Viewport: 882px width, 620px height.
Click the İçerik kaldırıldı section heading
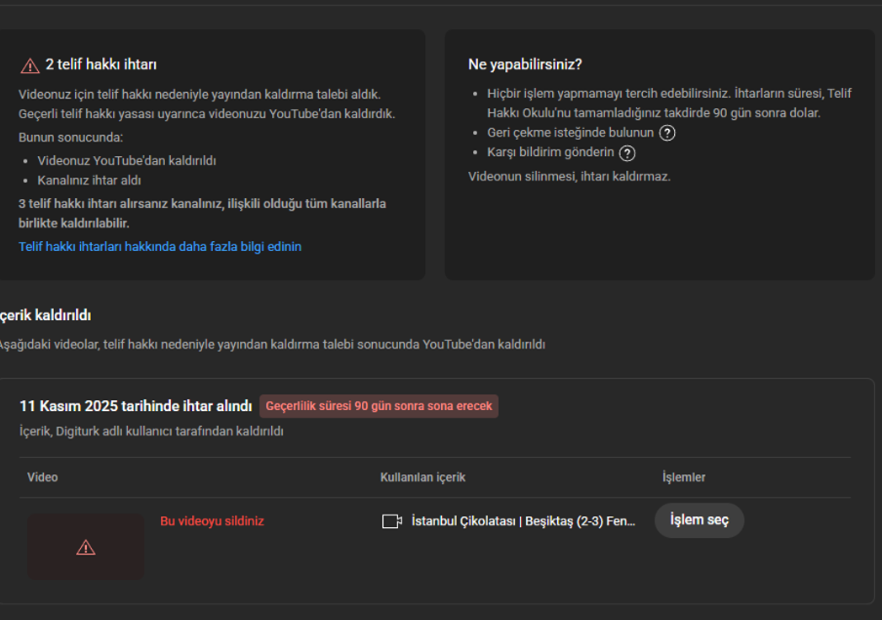[x=46, y=315]
